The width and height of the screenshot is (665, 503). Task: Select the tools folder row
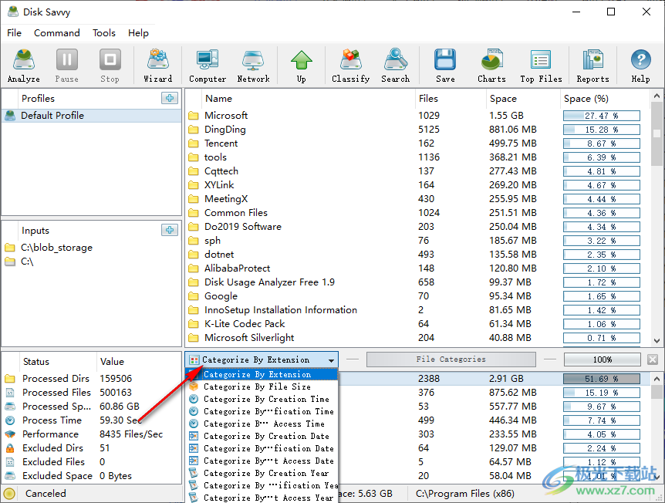coord(417,157)
